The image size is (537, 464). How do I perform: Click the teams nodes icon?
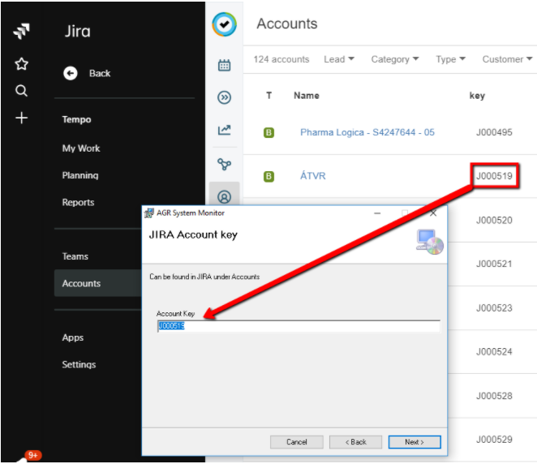click(225, 165)
